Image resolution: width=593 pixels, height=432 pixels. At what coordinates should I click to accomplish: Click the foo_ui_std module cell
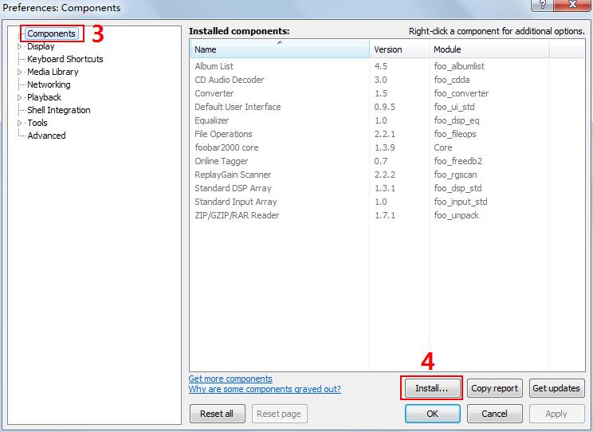[454, 107]
